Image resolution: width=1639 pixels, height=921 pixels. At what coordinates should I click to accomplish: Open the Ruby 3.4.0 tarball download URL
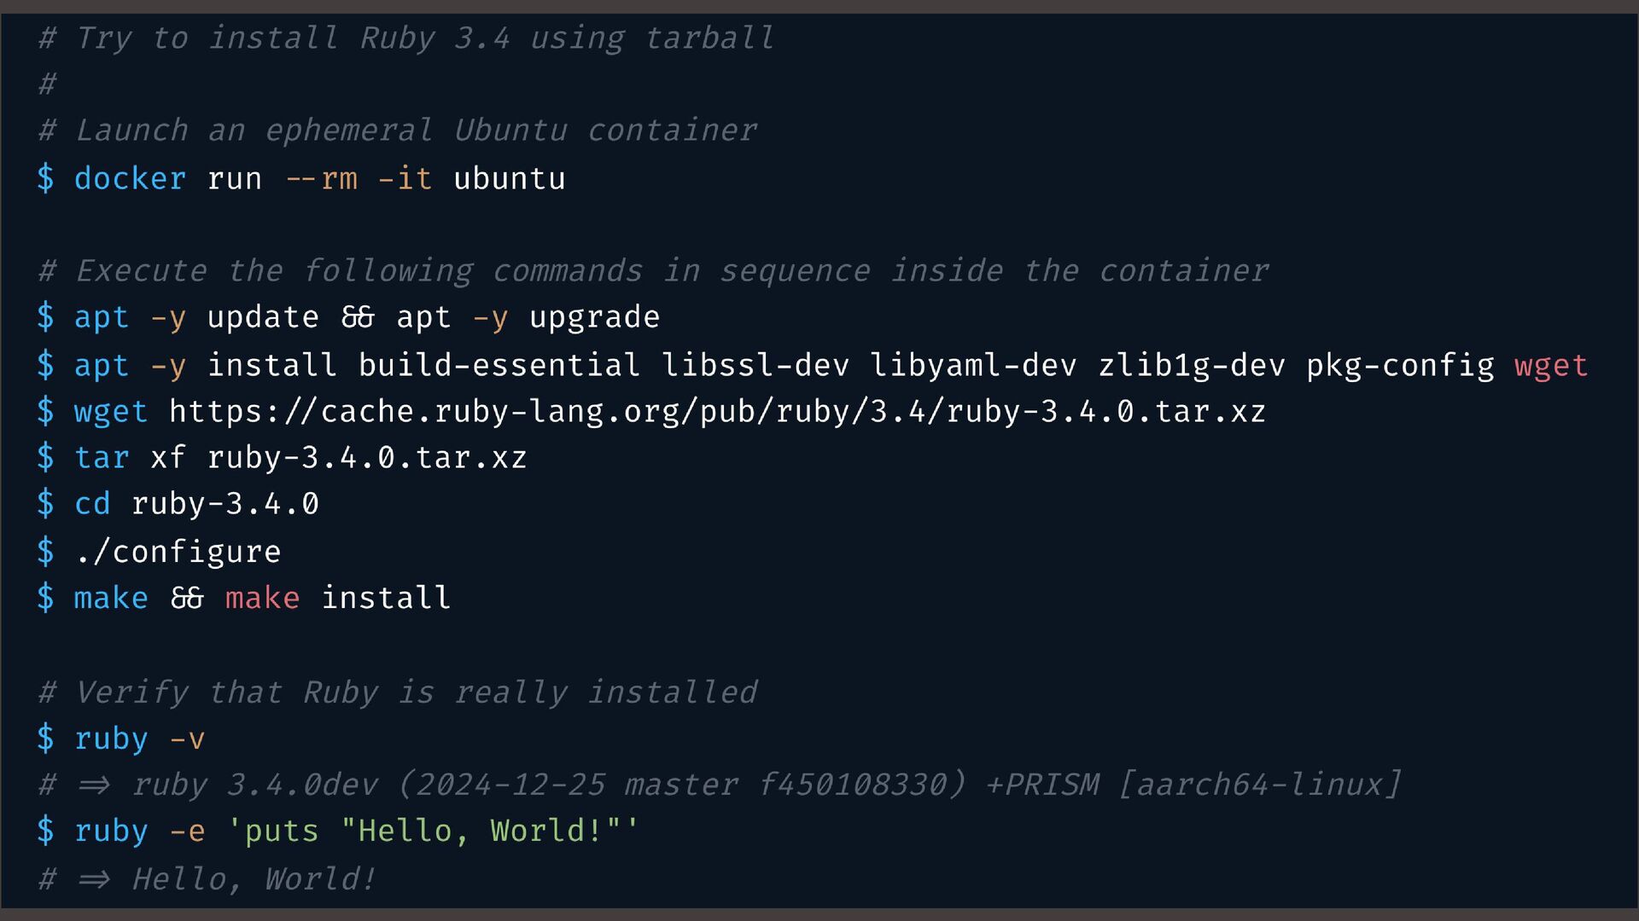(717, 412)
